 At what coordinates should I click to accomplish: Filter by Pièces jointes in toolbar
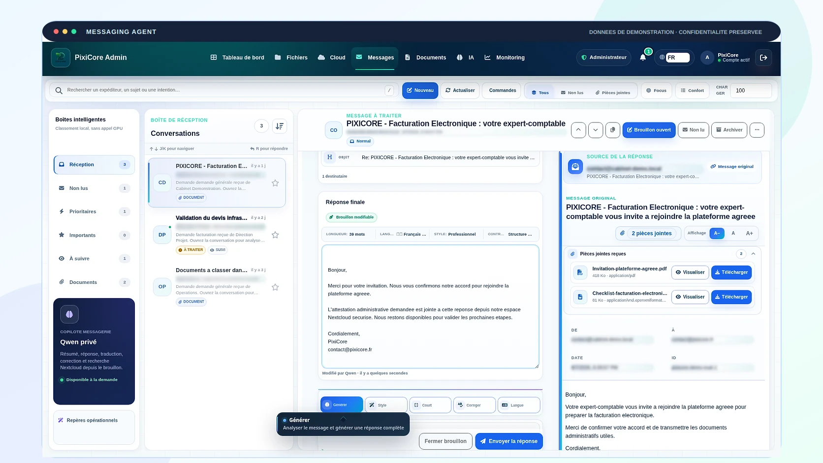coord(613,93)
